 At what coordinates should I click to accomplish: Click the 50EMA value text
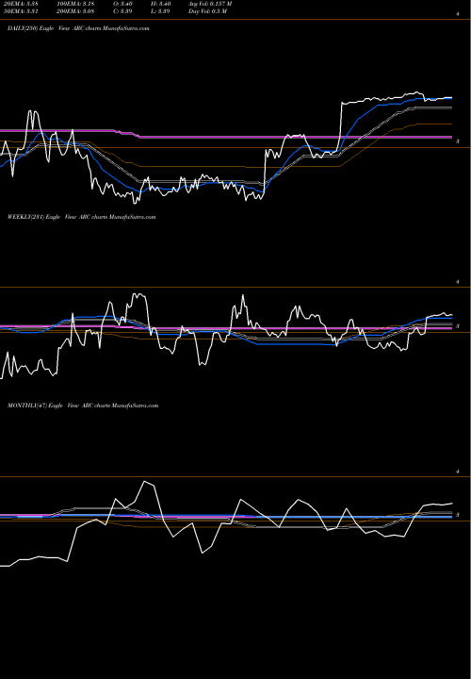[x=20, y=11]
